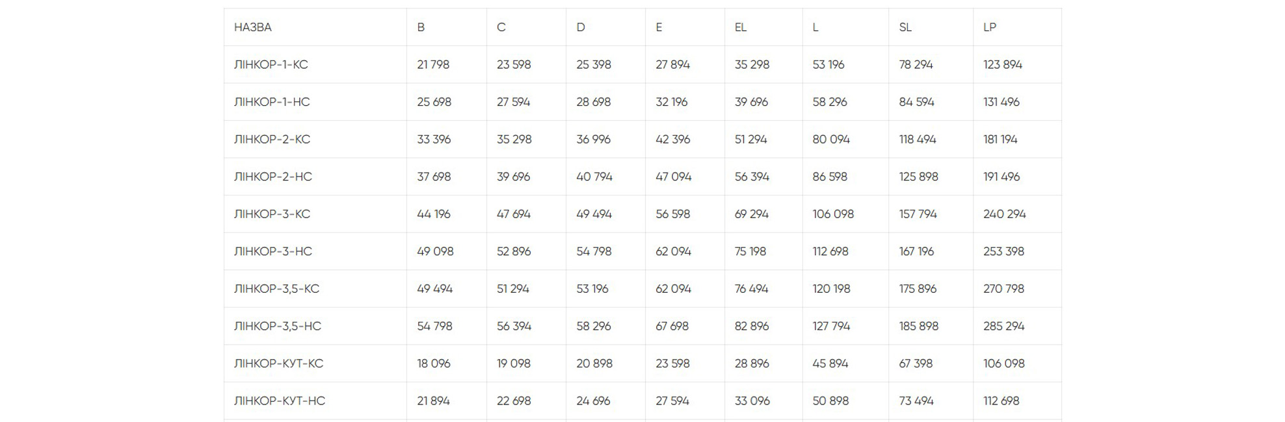Click the 32 196 price cell
The width and height of the screenshot is (1285, 422).
pos(672,102)
